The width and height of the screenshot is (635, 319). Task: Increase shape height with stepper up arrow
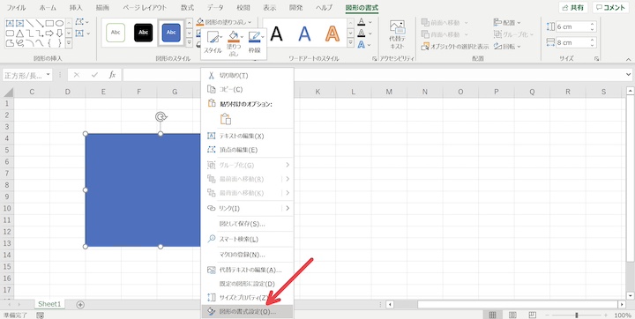(x=593, y=25)
